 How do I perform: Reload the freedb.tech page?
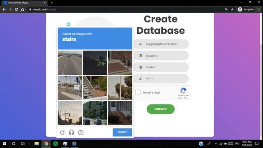[x=16, y=9]
